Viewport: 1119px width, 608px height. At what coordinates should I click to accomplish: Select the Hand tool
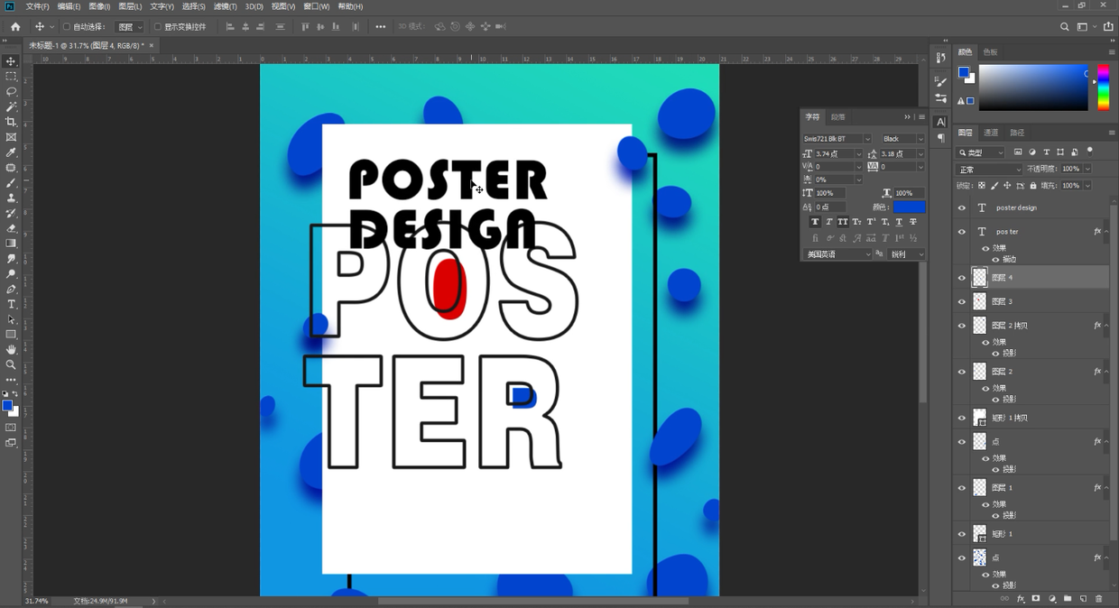(11, 350)
